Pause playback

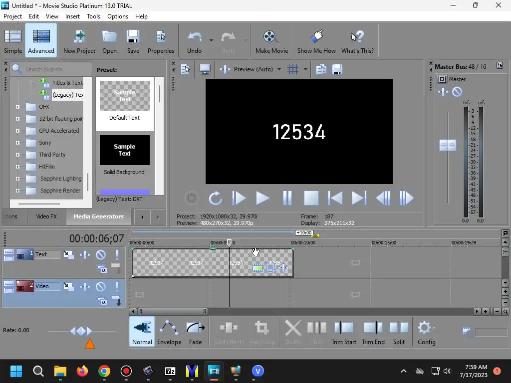pos(287,198)
